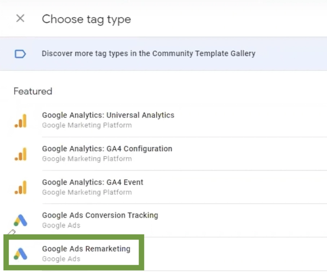Select Google Analytics: Universal Analytics tag type
Screen dimensions: 327x272
click(x=108, y=115)
